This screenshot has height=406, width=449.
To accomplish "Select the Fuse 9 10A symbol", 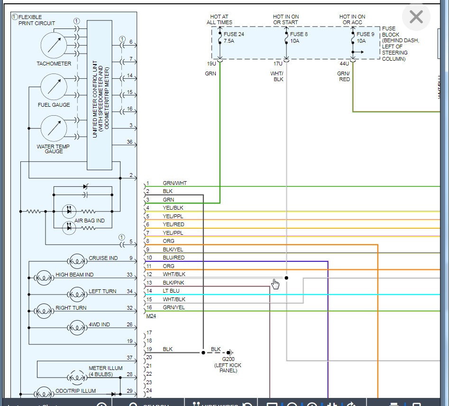I will point(352,38).
